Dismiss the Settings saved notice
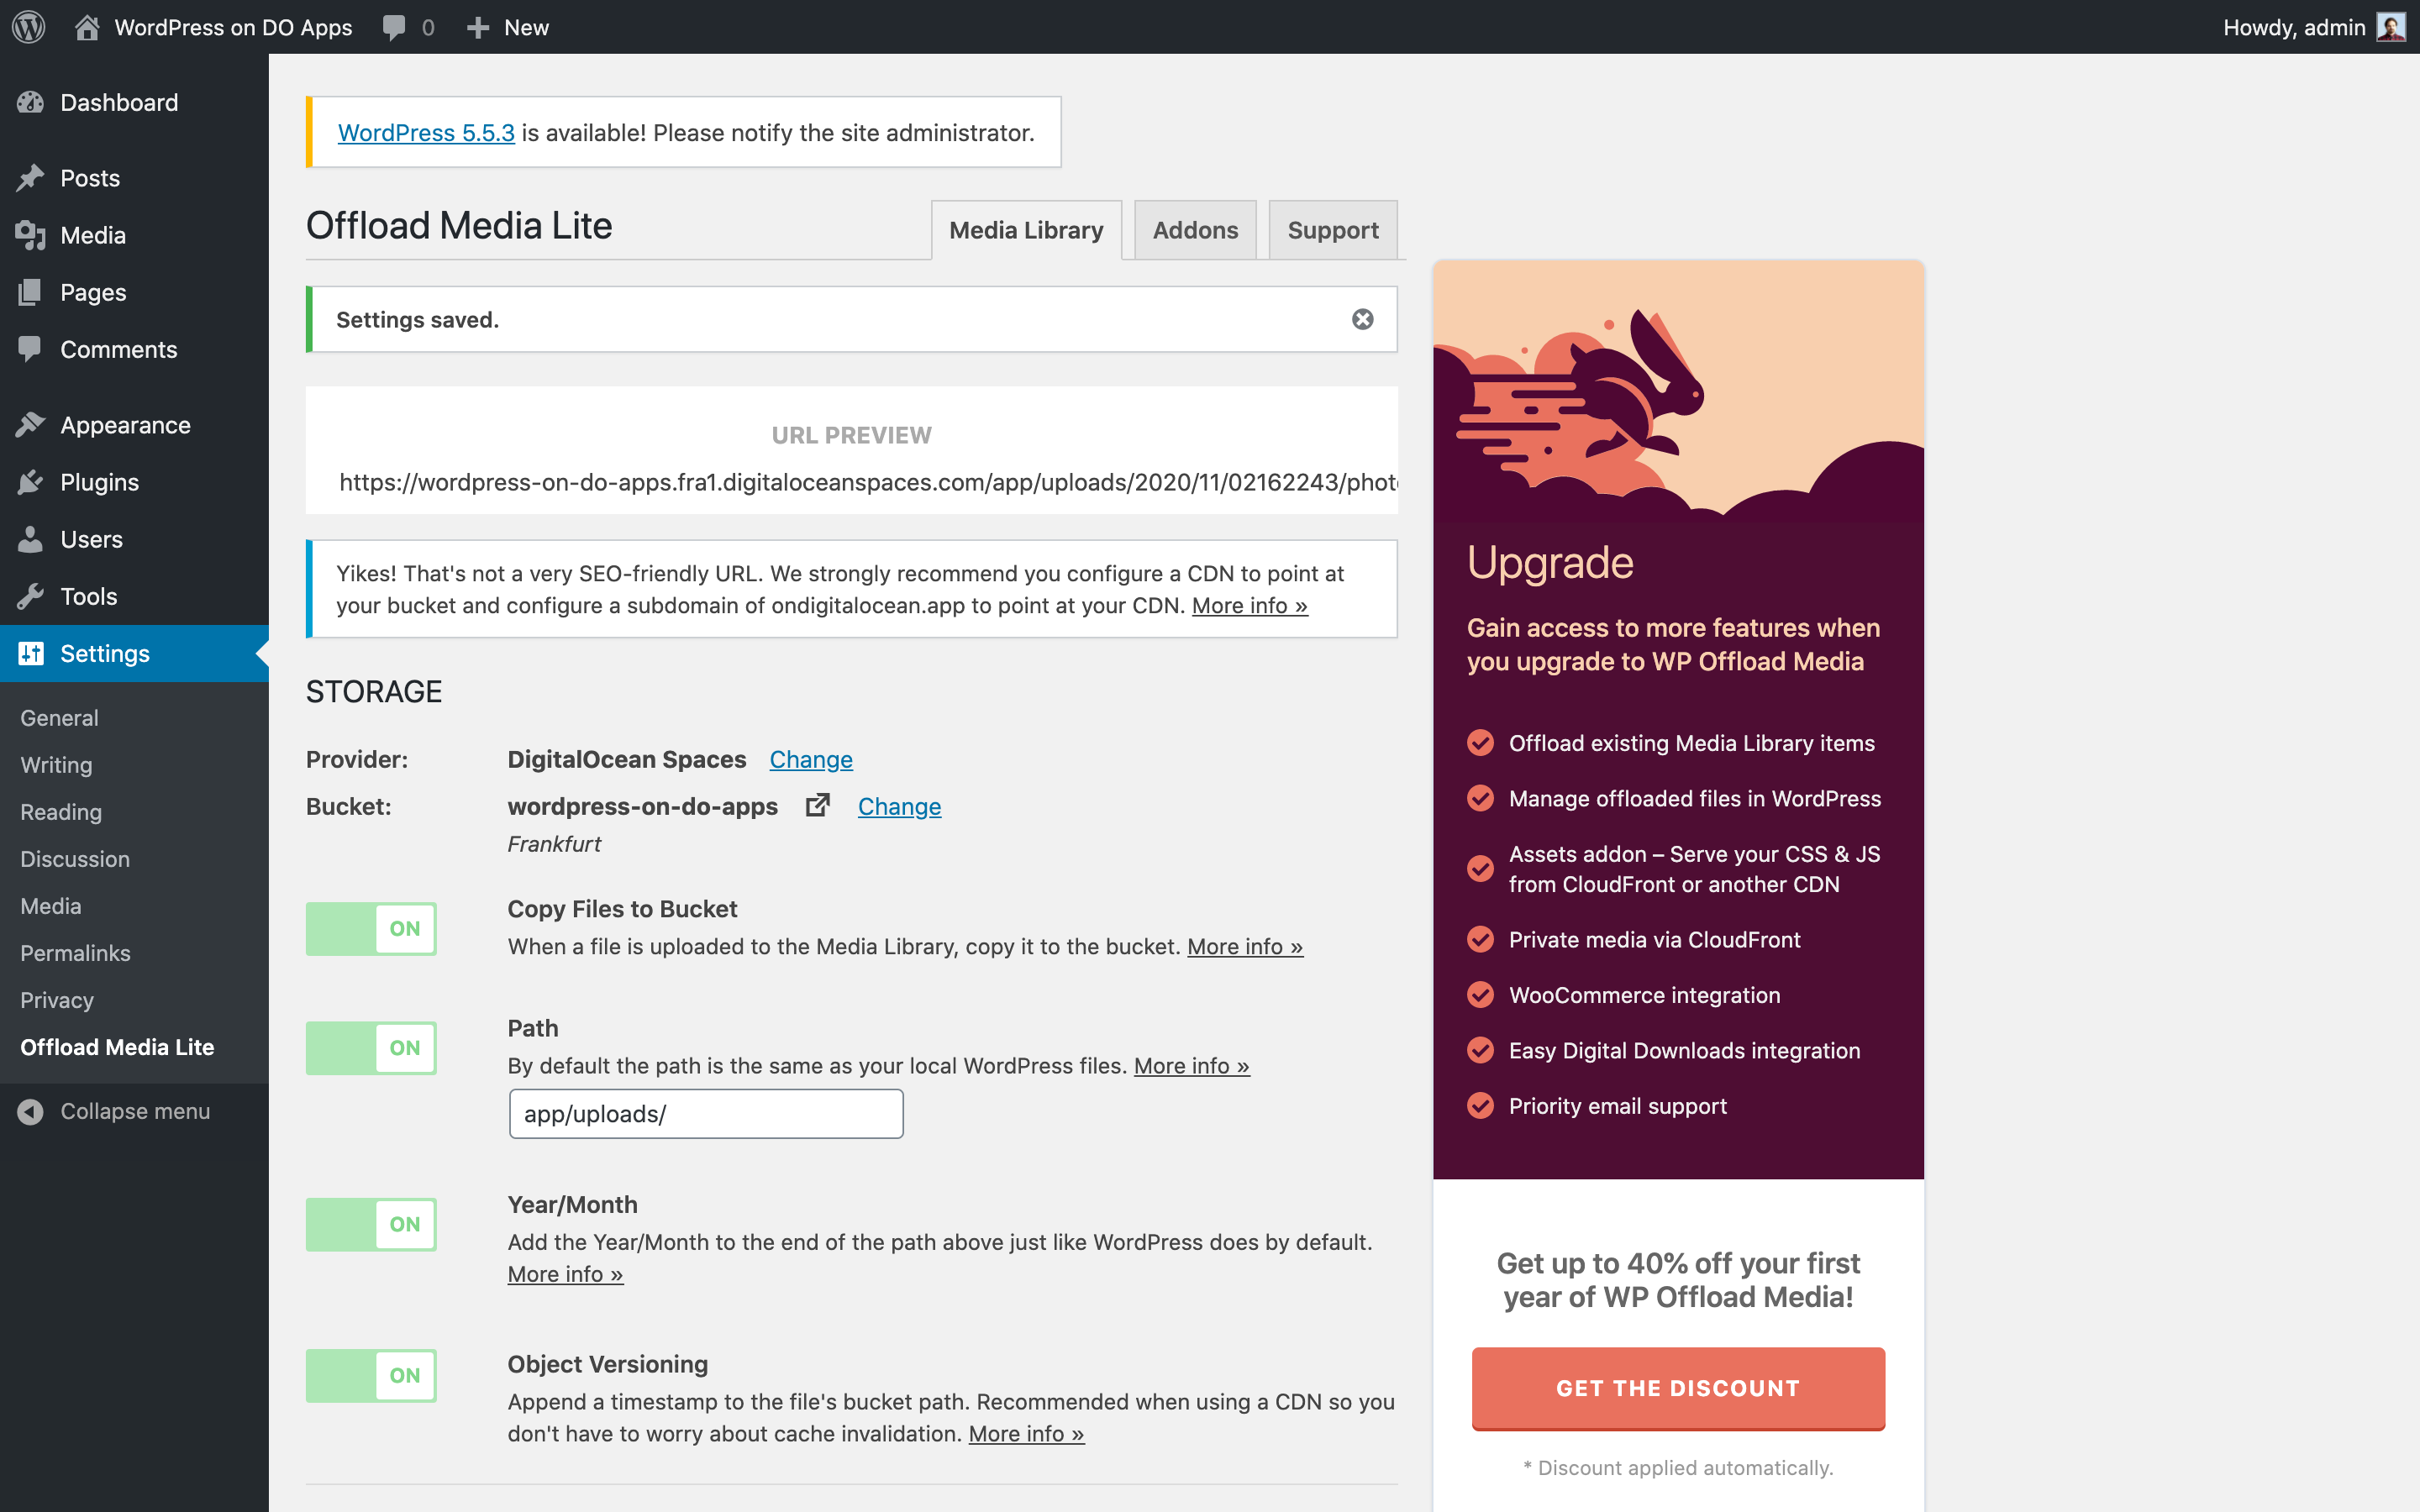Image resolution: width=2420 pixels, height=1512 pixels. click(1362, 319)
